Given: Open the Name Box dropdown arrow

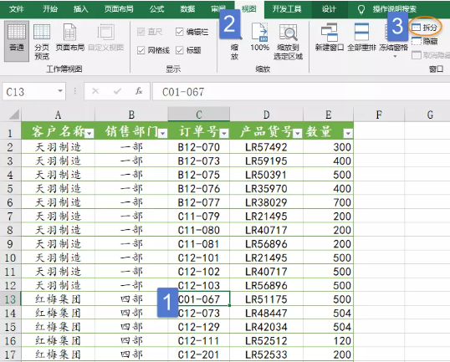Looking at the screenshot, I should click(60, 91).
